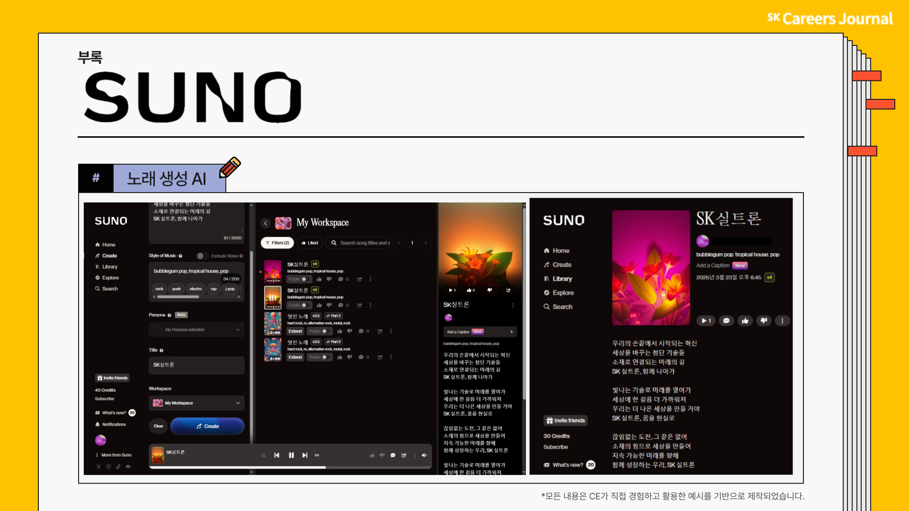The image size is (909, 511).
Task: Open three-dot menu on right song page
Action: [782, 321]
